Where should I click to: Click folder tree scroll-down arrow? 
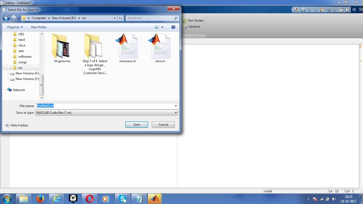point(42,98)
